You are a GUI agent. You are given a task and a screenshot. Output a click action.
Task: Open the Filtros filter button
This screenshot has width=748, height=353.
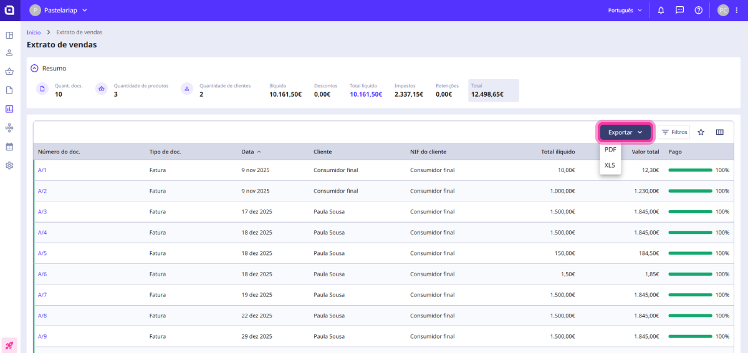pyautogui.click(x=674, y=132)
